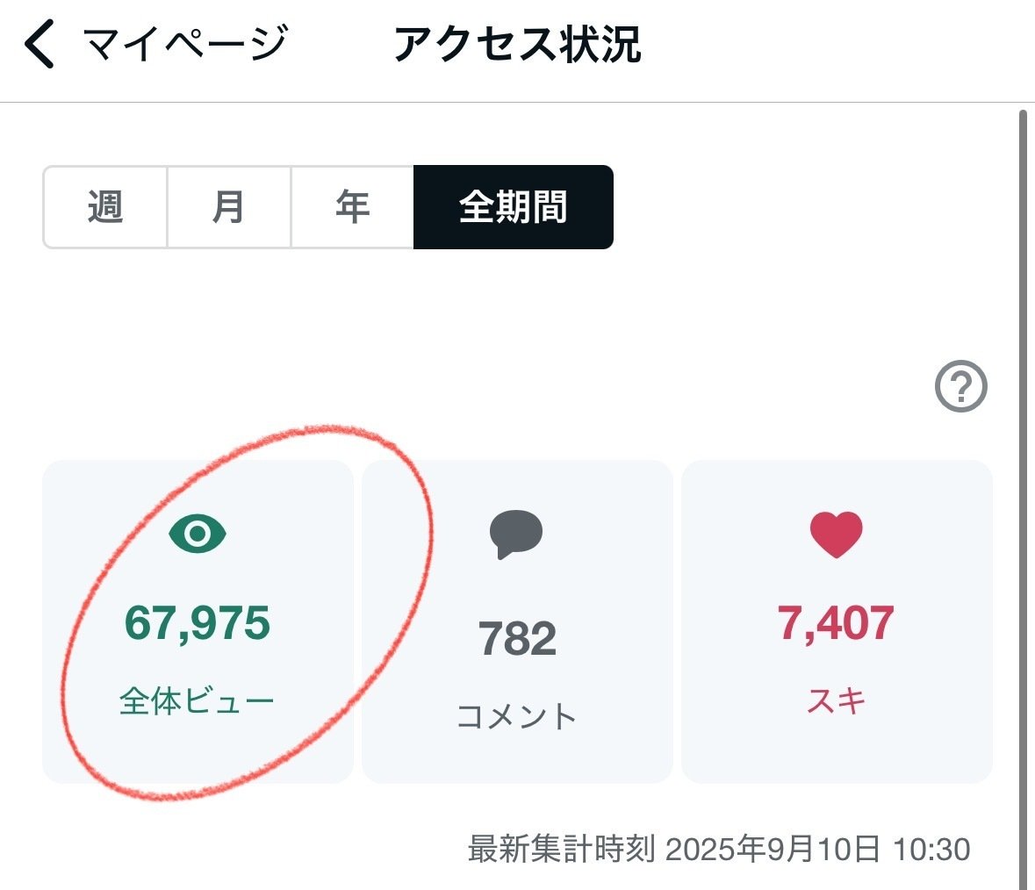Go back via マイページ label

click(x=185, y=44)
